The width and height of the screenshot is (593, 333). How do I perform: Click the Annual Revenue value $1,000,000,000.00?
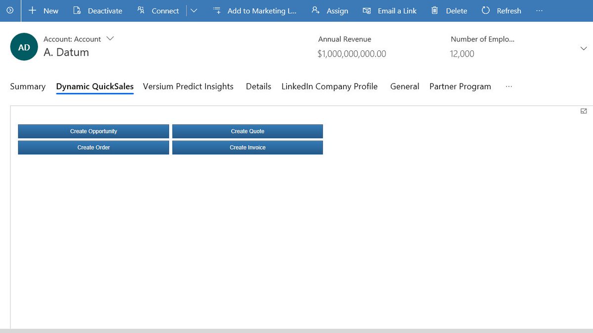coord(352,54)
